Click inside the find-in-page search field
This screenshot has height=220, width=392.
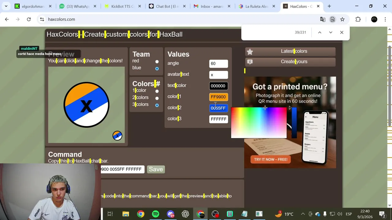pyautogui.click(x=268, y=32)
